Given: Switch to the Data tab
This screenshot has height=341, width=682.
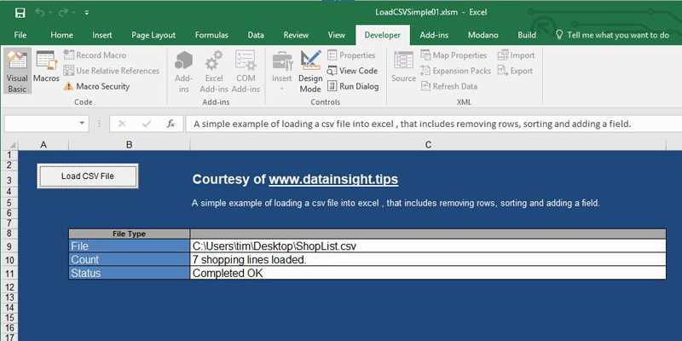Looking at the screenshot, I should coord(256,35).
